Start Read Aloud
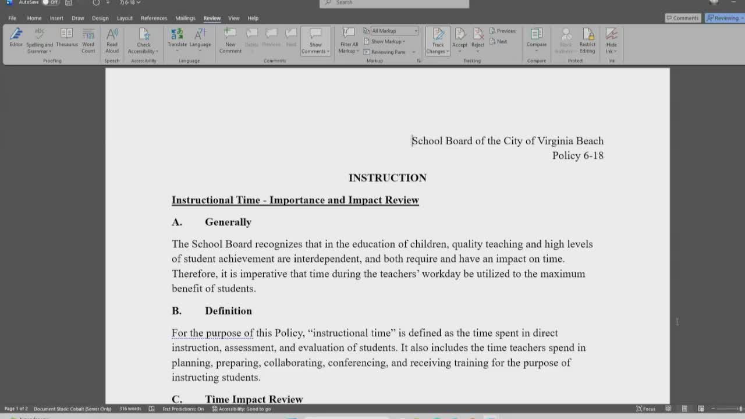This screenshot has height=419, width=745. point(112,40)
